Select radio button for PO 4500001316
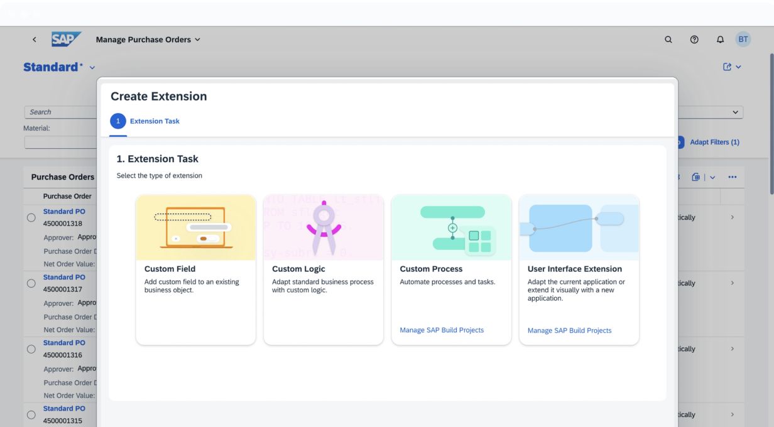The width and height of the screenshot is (774, 427). (x=31, y=349)
